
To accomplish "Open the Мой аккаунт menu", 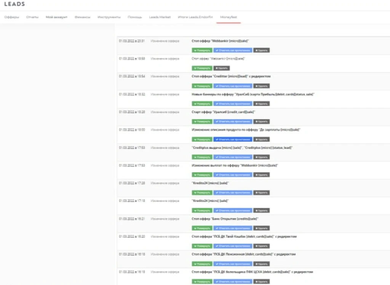I will point(56,17).
